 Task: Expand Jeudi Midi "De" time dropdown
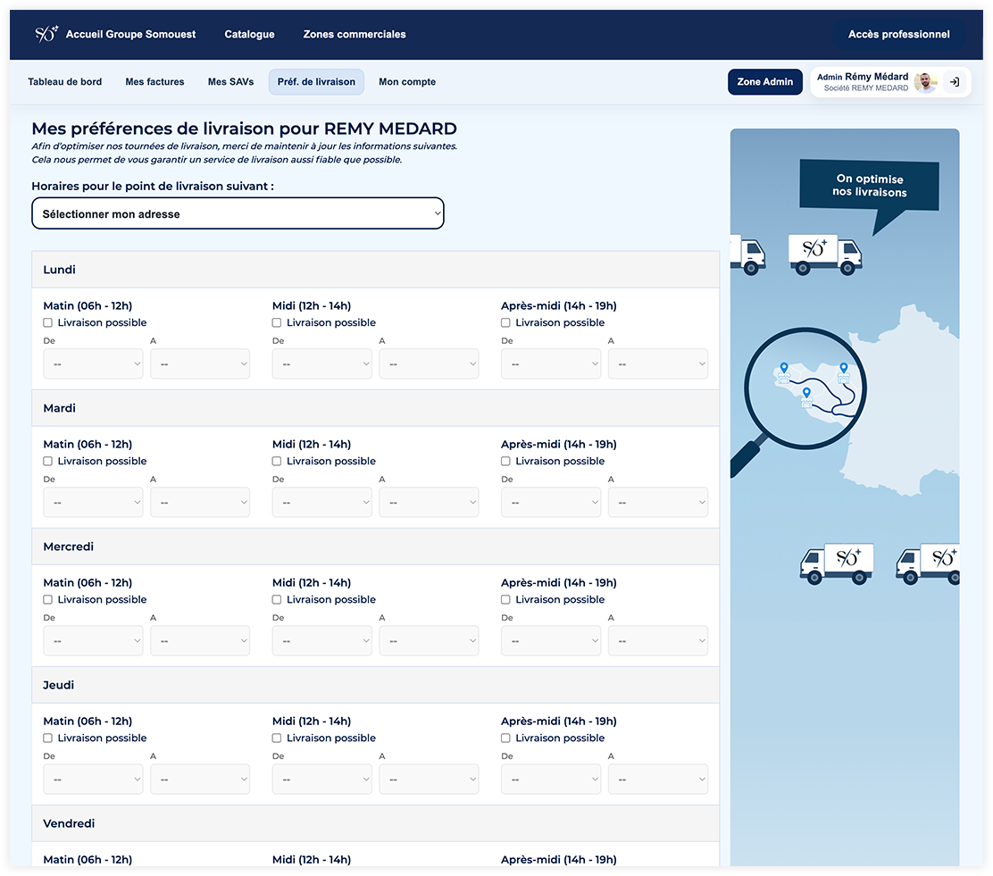pos(321,780)
